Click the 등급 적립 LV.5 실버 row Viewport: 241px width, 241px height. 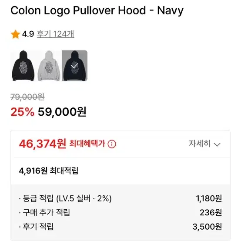pyautogui.click(x=120, y=198)
